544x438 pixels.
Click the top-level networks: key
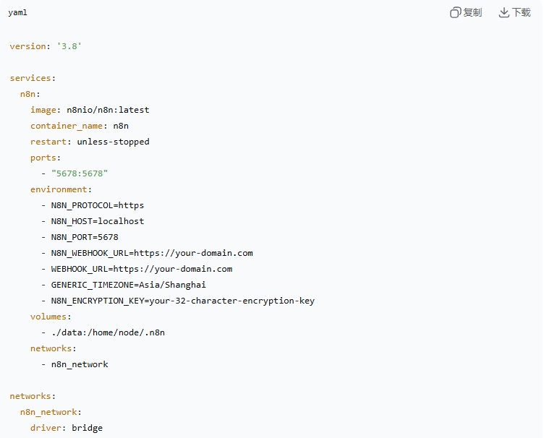(33, 396)
